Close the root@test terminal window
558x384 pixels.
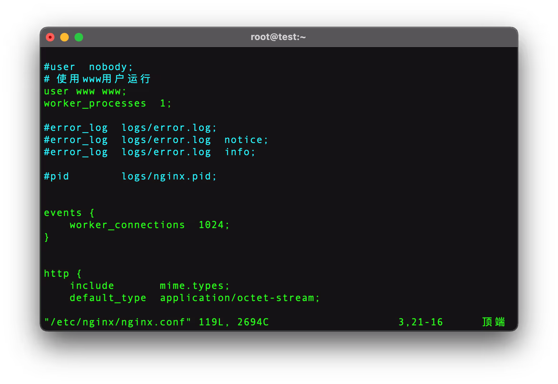tap(50, 37)
